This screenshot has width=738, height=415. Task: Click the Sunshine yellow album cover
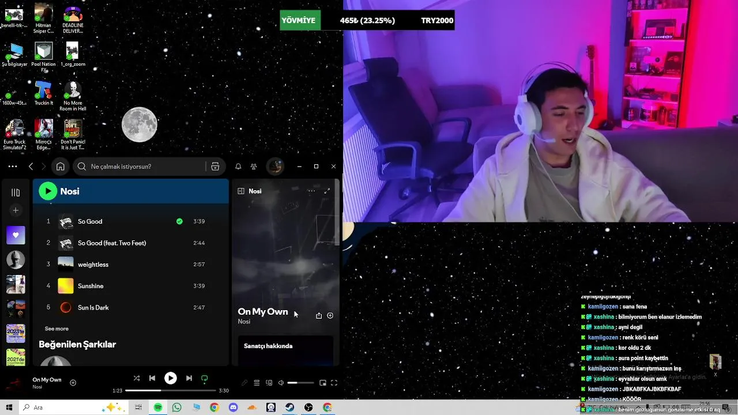[x=66, y=286]
